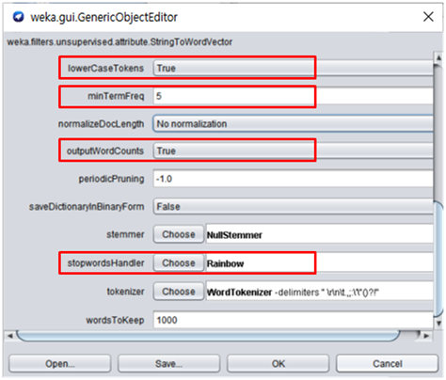Click the StringToWordVector class name text

[119, 42]
